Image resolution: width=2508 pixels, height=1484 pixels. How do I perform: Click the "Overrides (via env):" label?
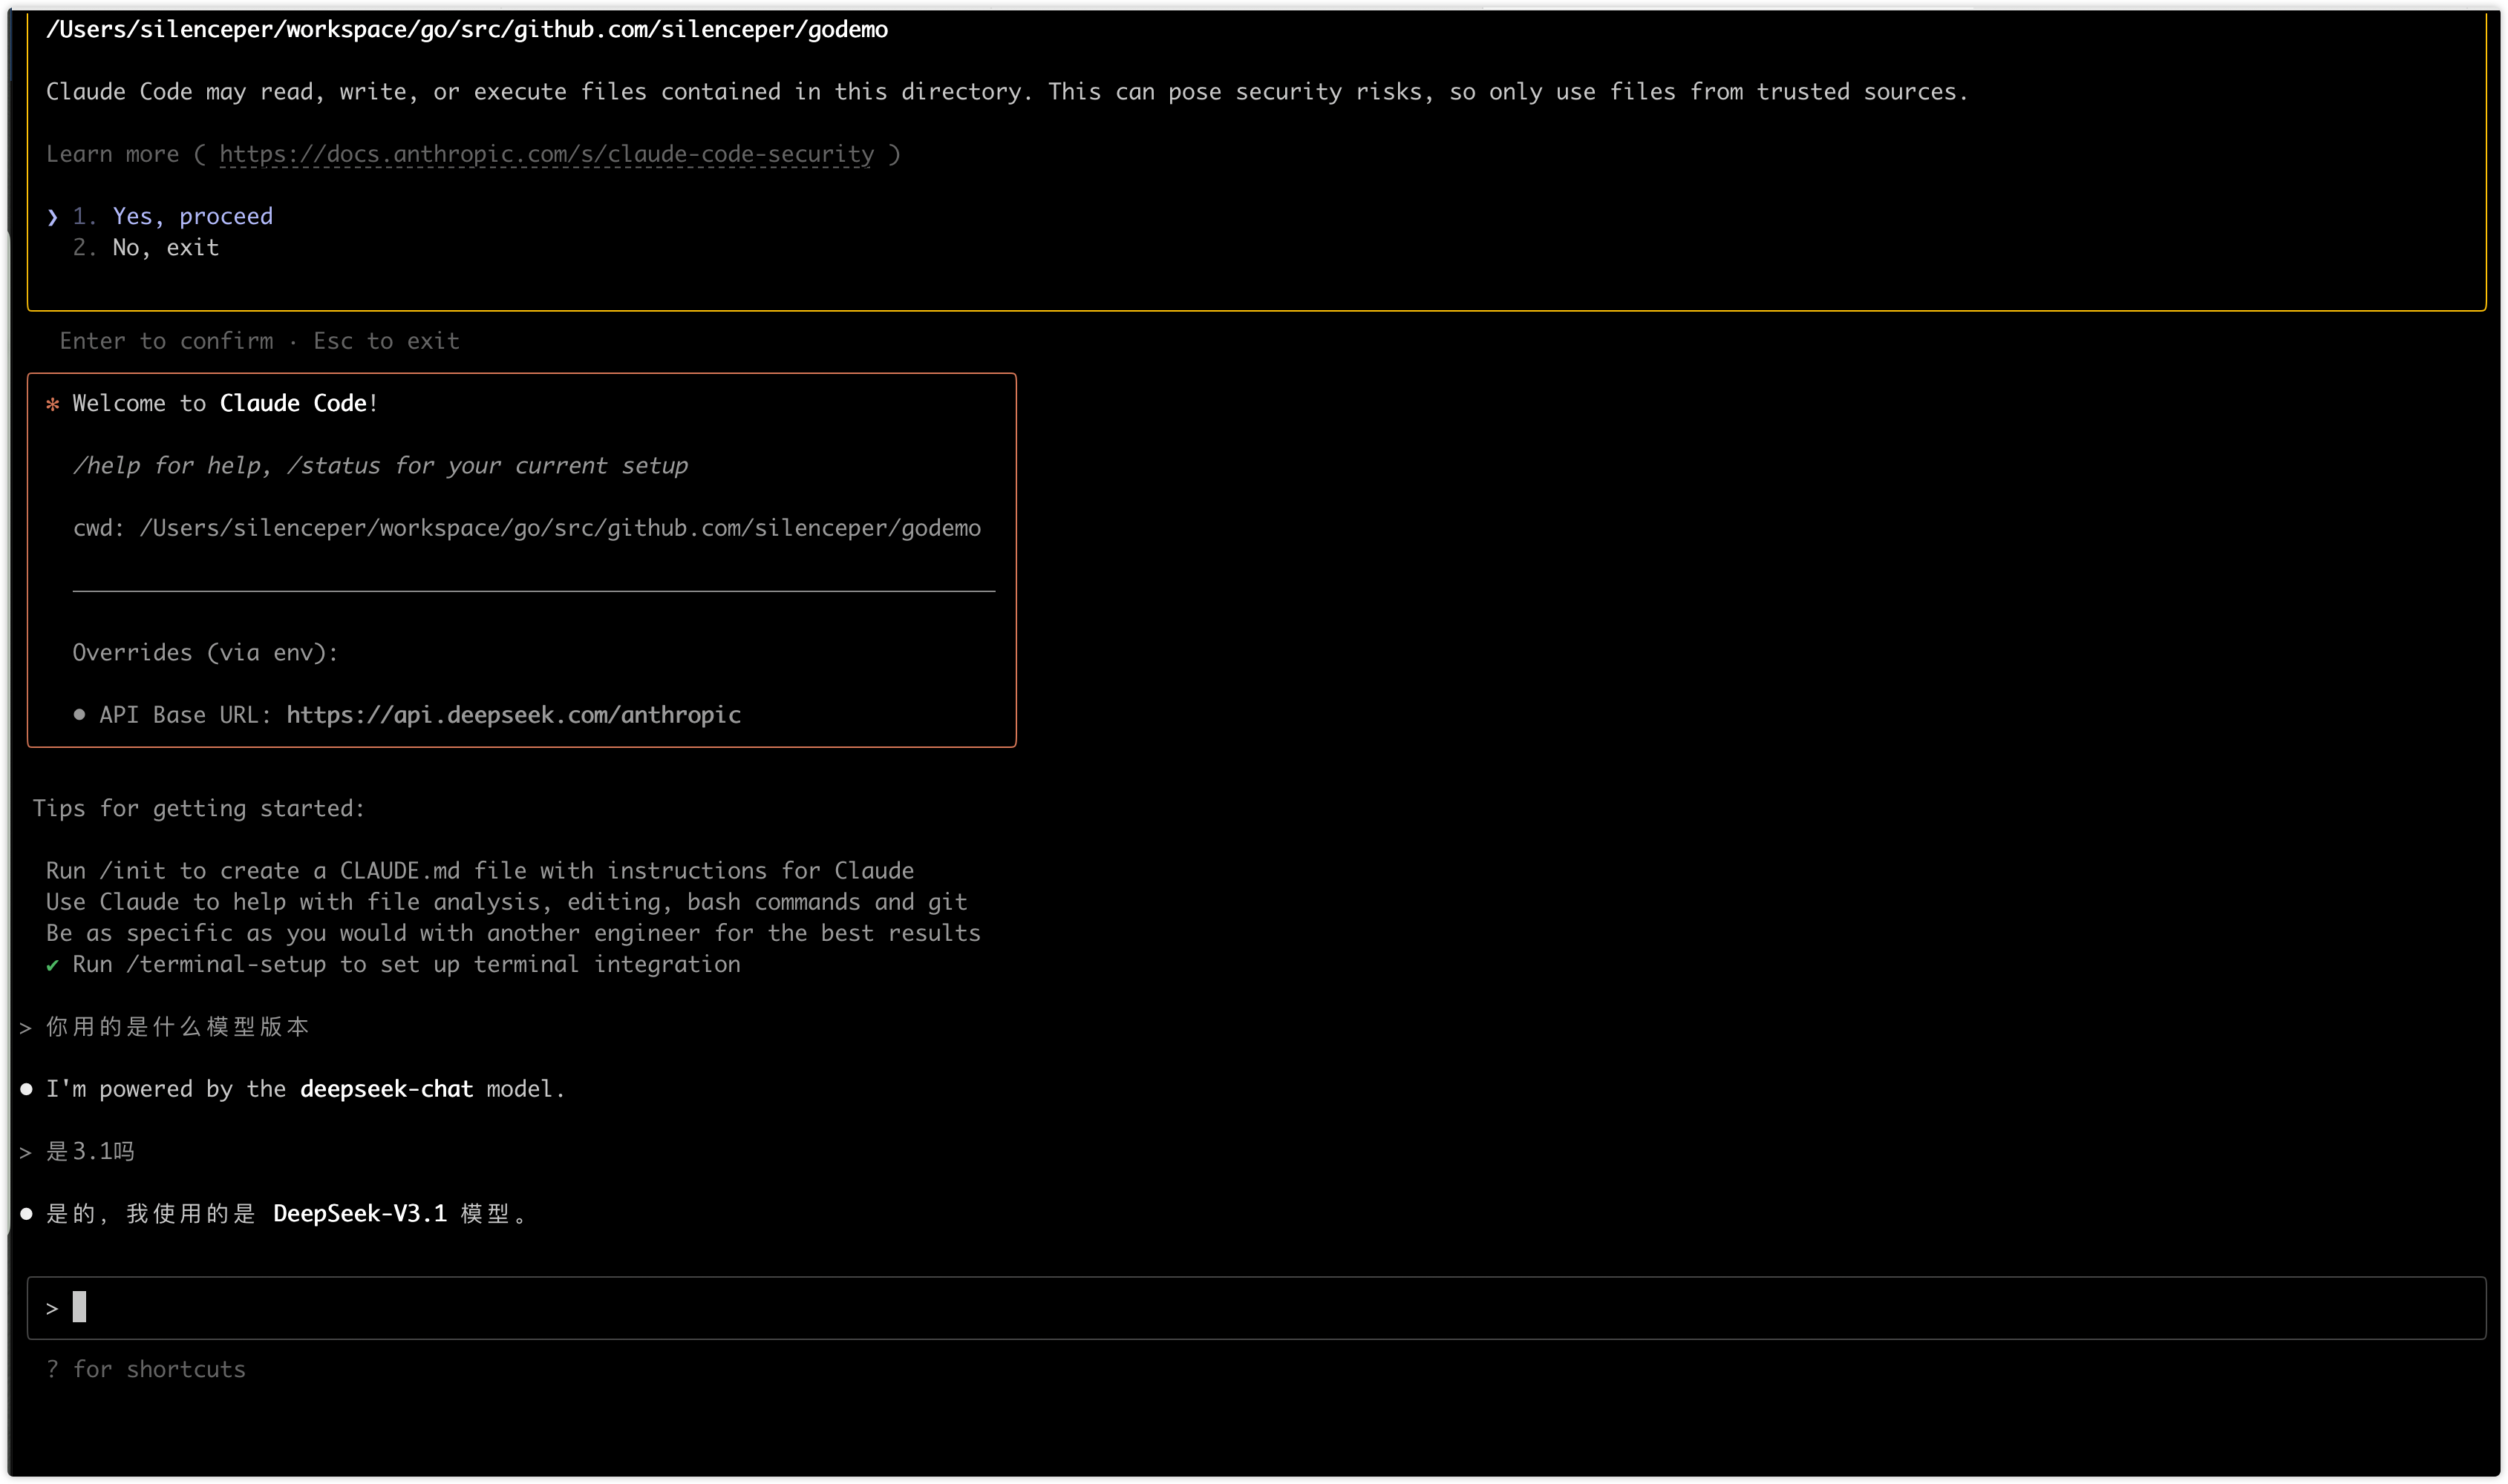(x=205, y=653)
